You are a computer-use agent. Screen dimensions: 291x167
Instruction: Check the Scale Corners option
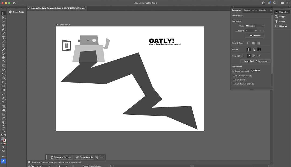click(234, 80)
